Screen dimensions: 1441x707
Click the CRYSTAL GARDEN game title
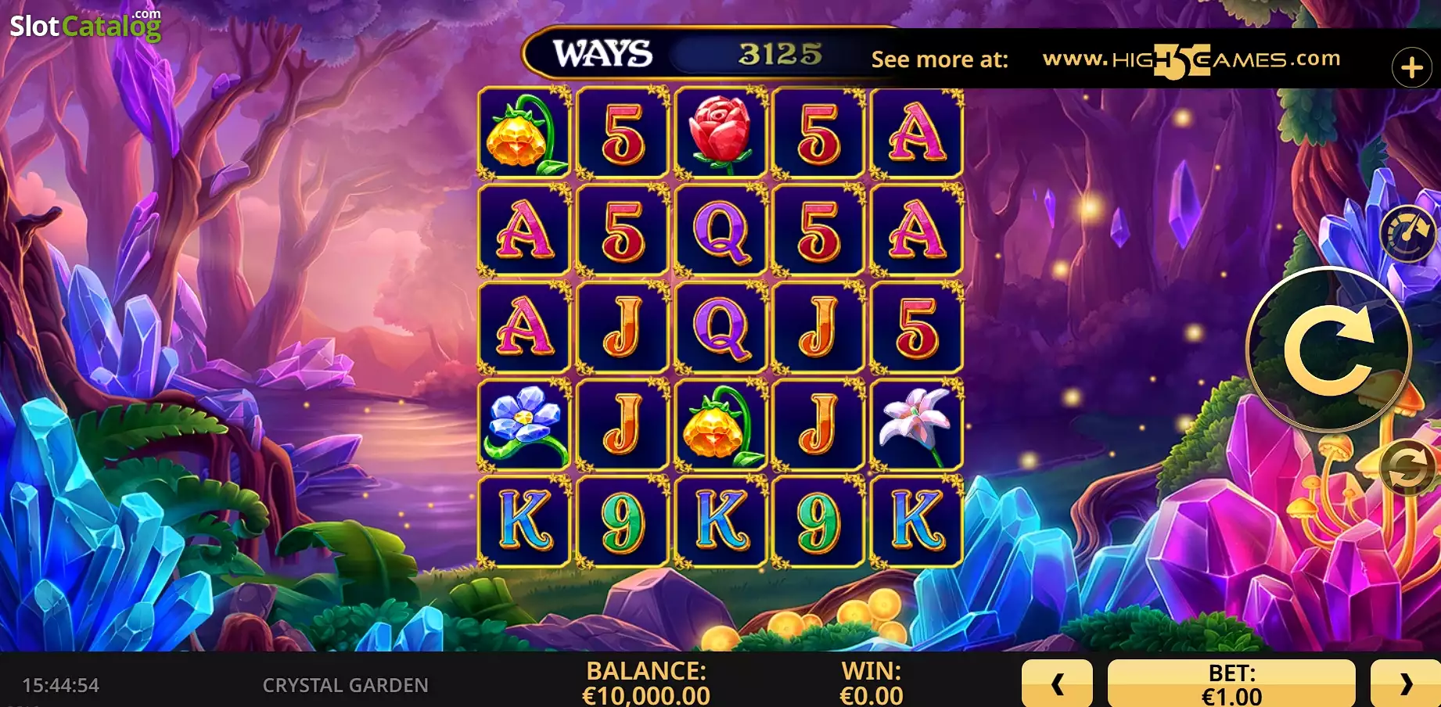pyautogui.click(x=345, y=685)
